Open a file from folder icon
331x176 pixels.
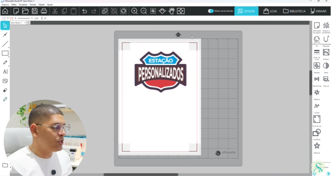(25, 11)
